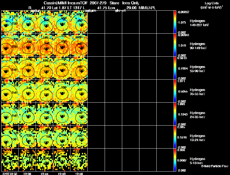Image resolution: width=230 pixels, height=175 pixels.
Task: Click the color bar for Hydrogen 90-149 keV
Action: pos(175,45)
